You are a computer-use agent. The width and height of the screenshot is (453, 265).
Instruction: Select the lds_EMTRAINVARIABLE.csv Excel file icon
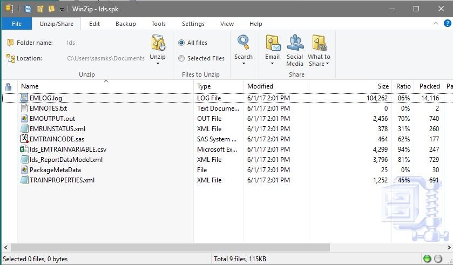[x=24, y=150]
